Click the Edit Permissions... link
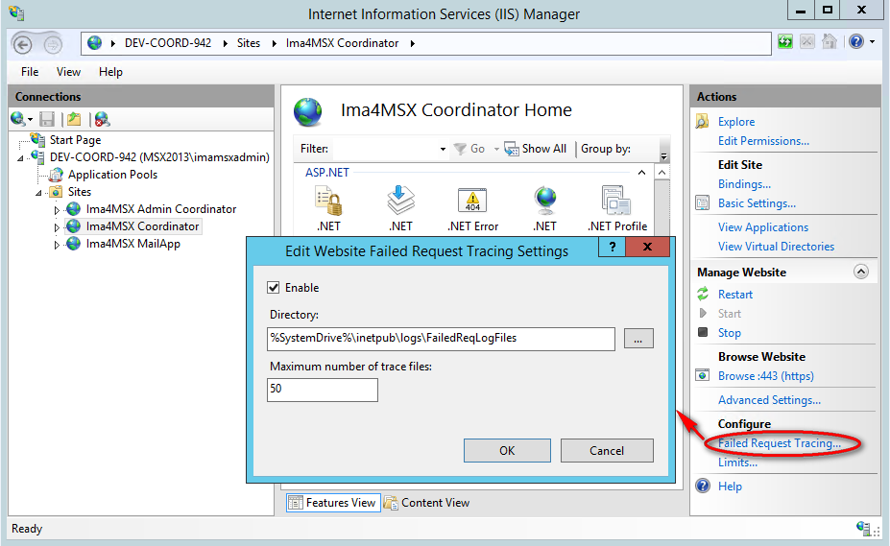Image resolution: width=890 pixels, height=546 pixels. pyautogui.click(x=763, y=141)
